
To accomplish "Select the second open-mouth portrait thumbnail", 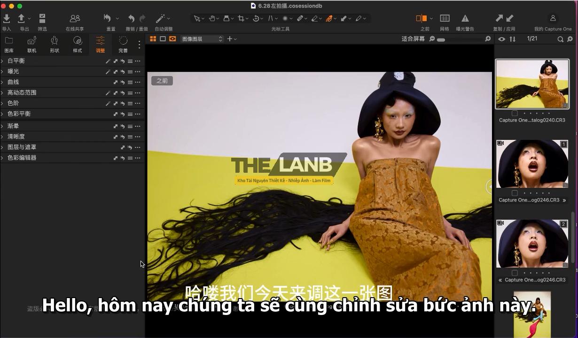I will pyautogui.click(x=532, y=243).
